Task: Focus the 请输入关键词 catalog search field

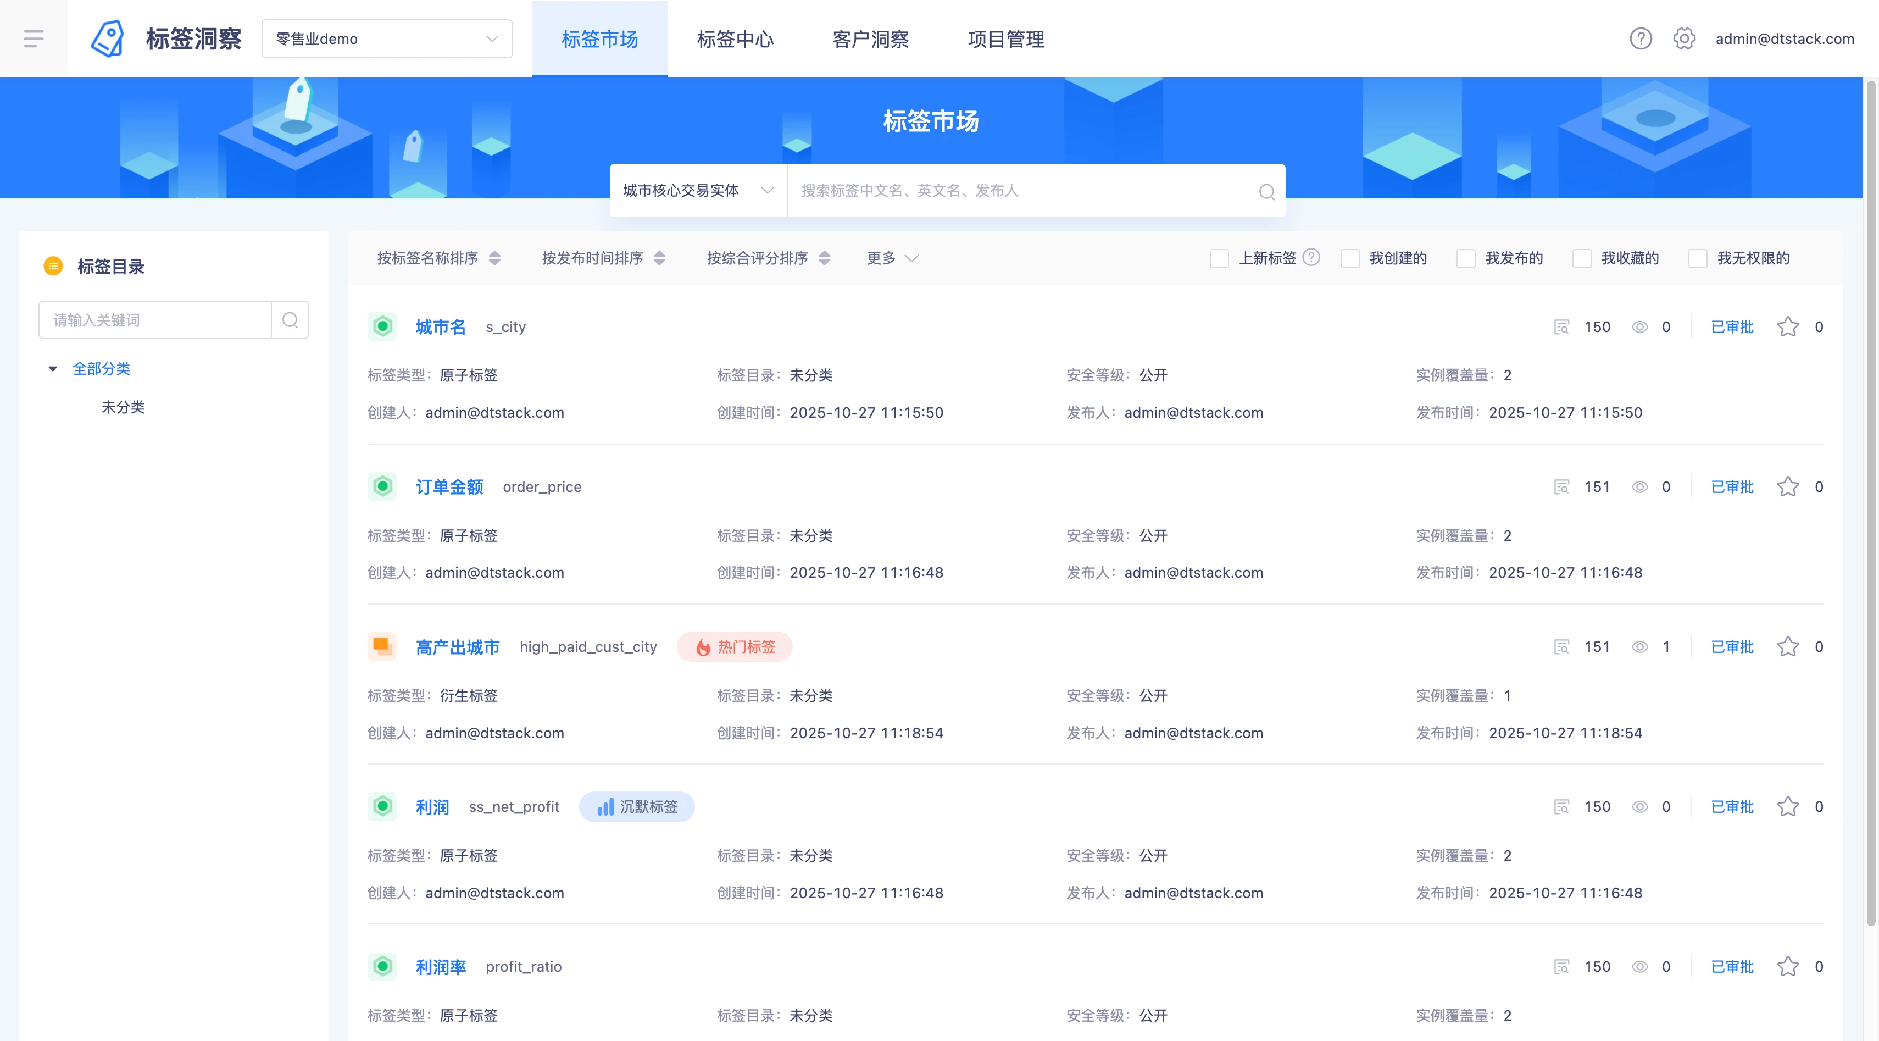Action: pyautogui.click(x=155, y=319)
